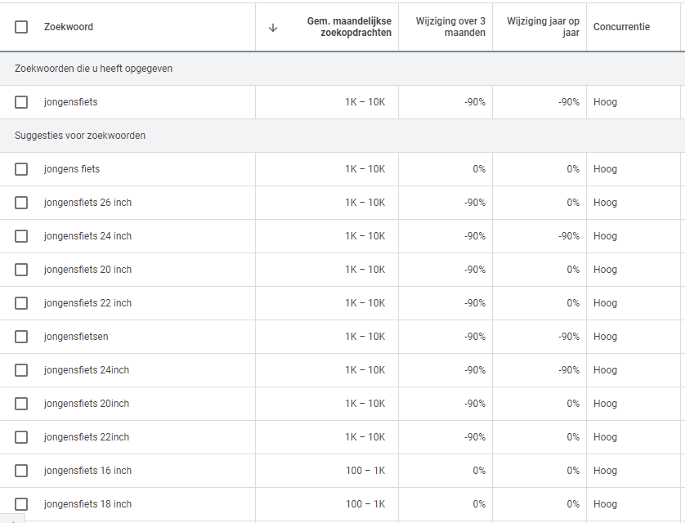Select checkbox for jongensfiets keyword
685x523 pixels.
coord(21,102)
